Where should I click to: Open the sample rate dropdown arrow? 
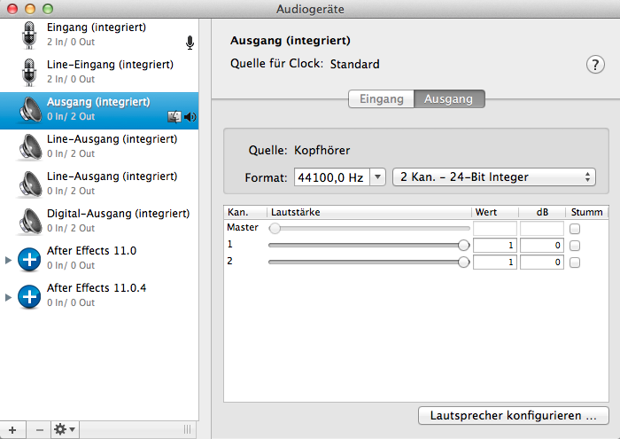point(377,177)
